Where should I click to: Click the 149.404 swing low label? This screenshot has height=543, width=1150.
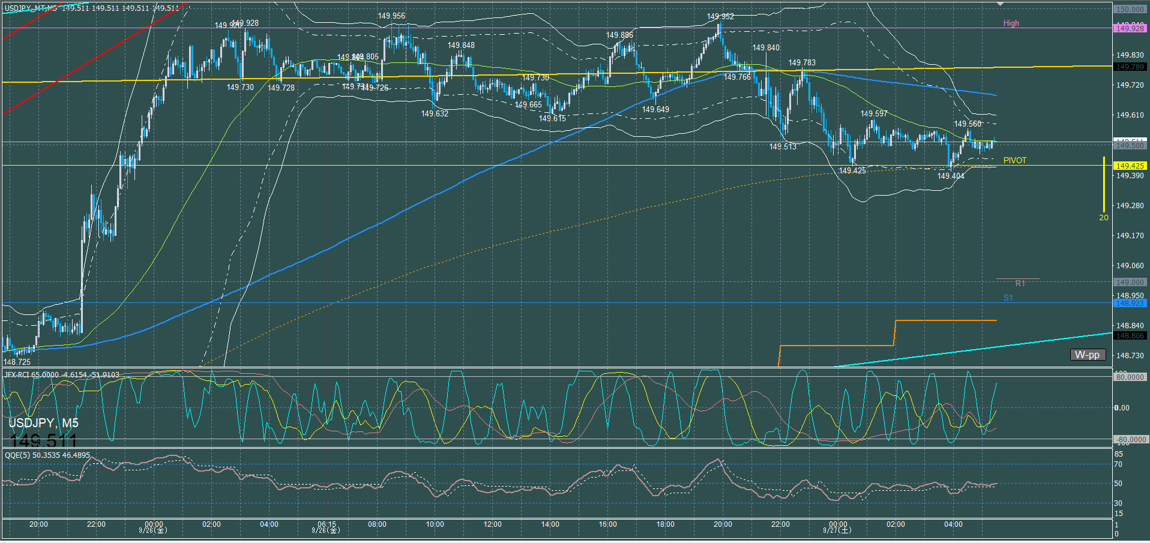click(x=951, y=176)
